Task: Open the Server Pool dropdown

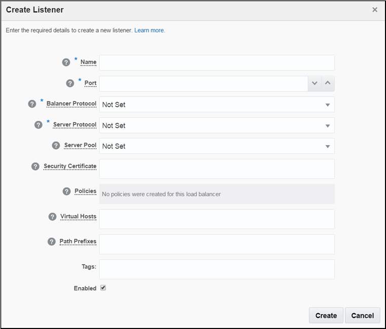Action: tap(217, 146)
